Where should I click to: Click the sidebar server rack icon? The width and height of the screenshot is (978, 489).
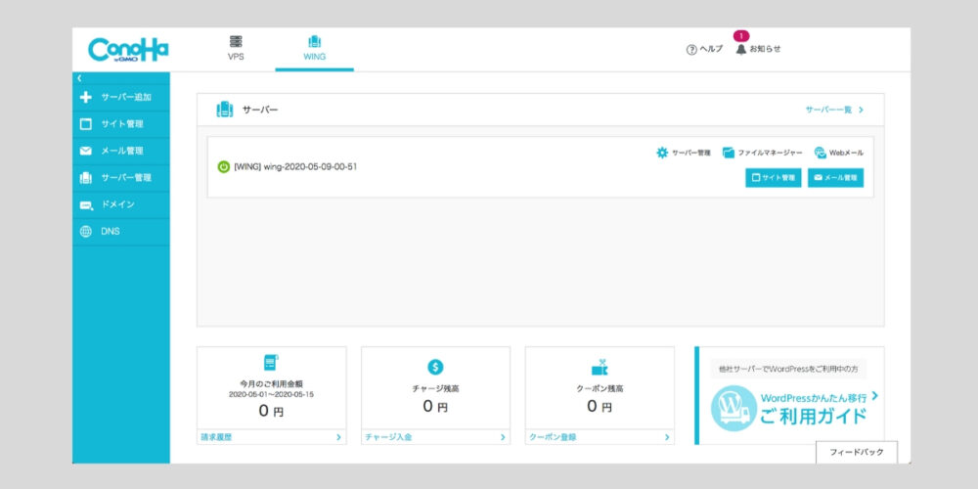(86, 178)
